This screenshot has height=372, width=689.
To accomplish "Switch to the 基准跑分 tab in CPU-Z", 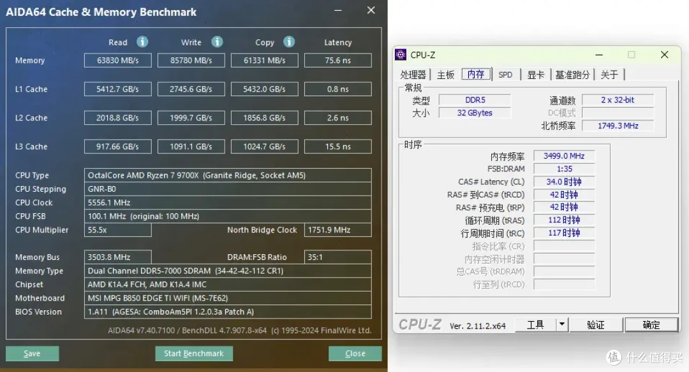I will tap(572, 75).
